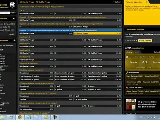Open the Skill Games adrenalina promo text
The image size is (160, 120).
(147, 104)
